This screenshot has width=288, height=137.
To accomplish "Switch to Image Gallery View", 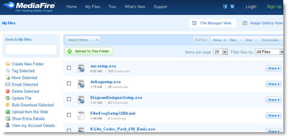I will click(x=263, y=23).
